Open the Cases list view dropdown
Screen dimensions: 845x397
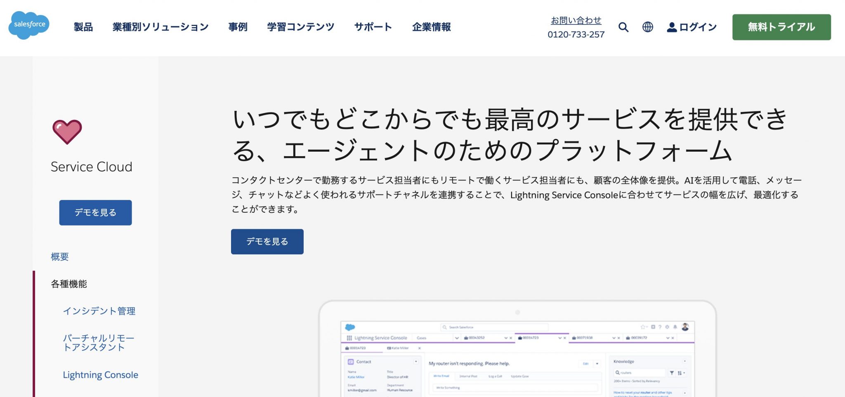457,338
